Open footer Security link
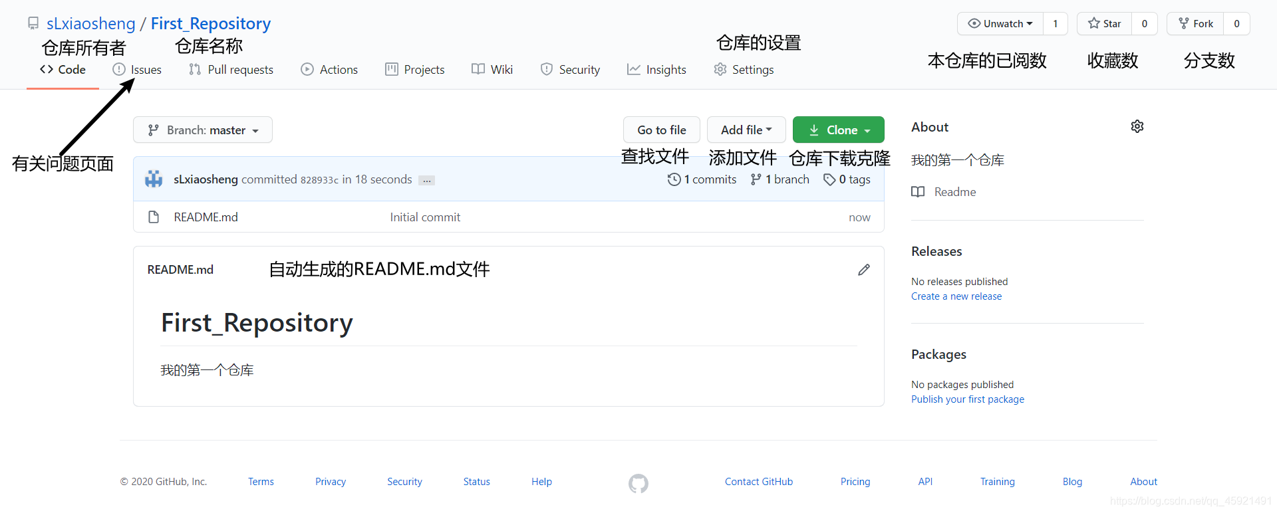Screen dimensions: 1277x513 (404, 482)
